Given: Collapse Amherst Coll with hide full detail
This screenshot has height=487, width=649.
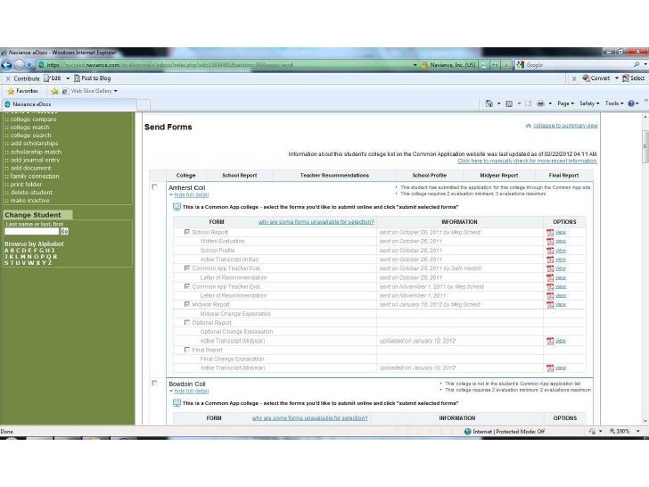Looking at the screenshot, I should point(191,195).
